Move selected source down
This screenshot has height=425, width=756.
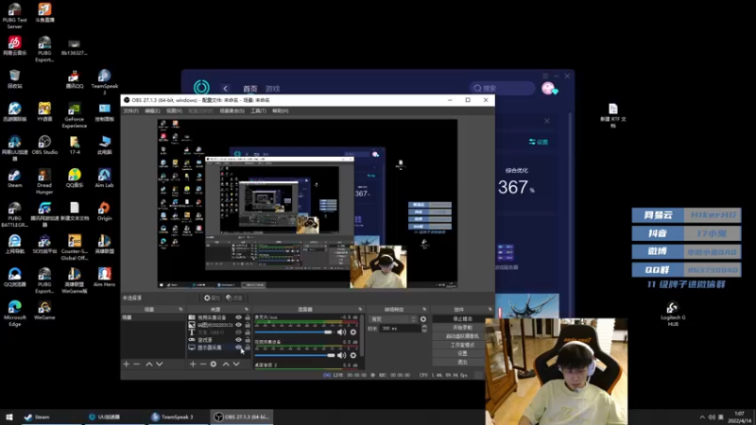tap(236, 364)
